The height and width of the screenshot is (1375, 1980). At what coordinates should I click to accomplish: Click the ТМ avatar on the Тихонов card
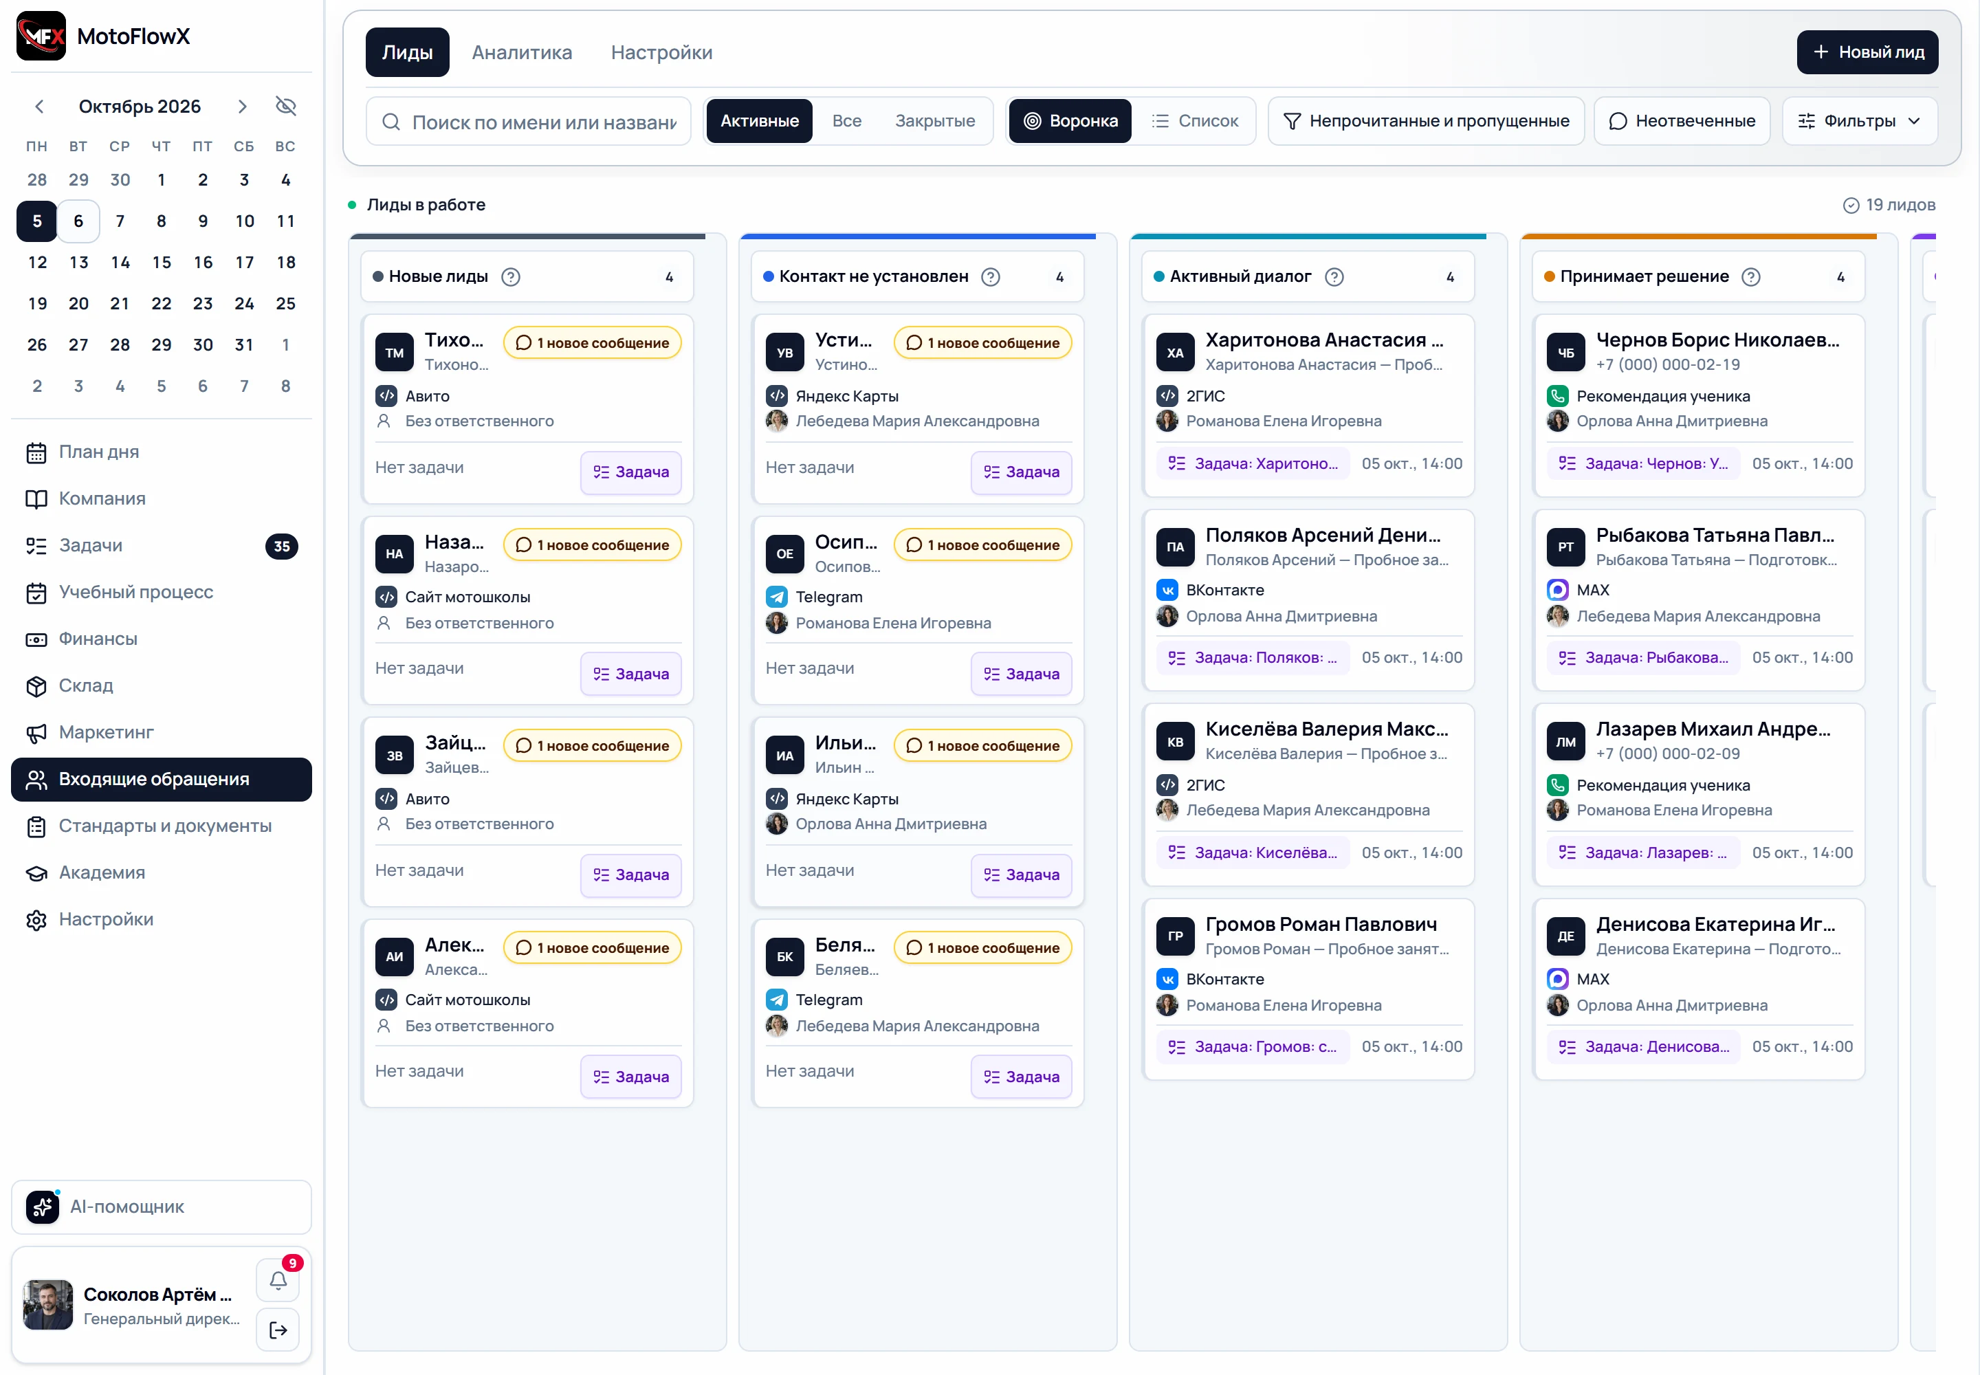point(395,353)
